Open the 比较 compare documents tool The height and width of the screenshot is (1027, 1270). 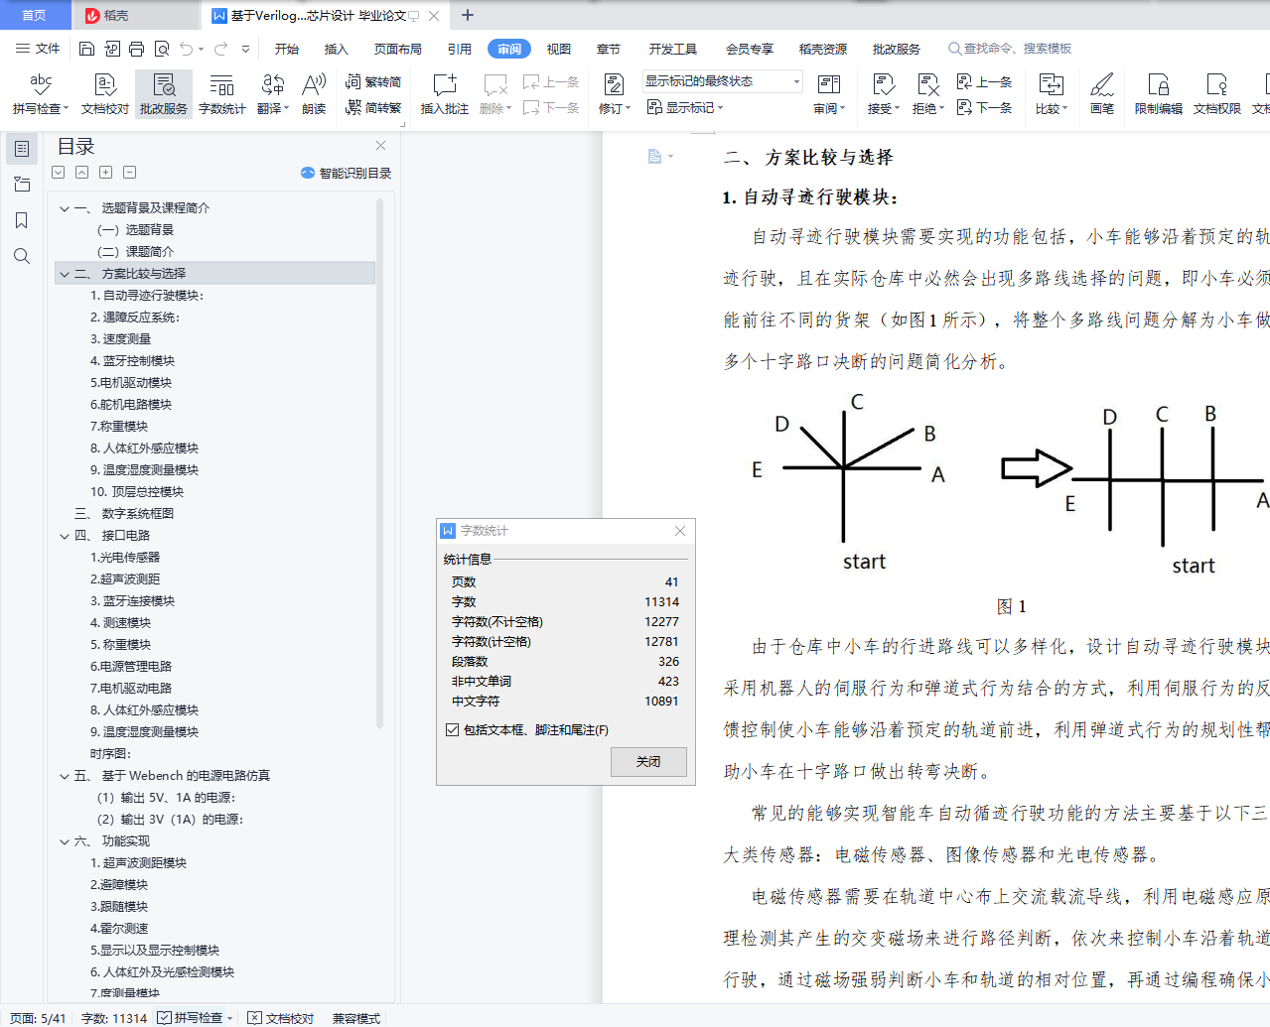[1051, 94]
